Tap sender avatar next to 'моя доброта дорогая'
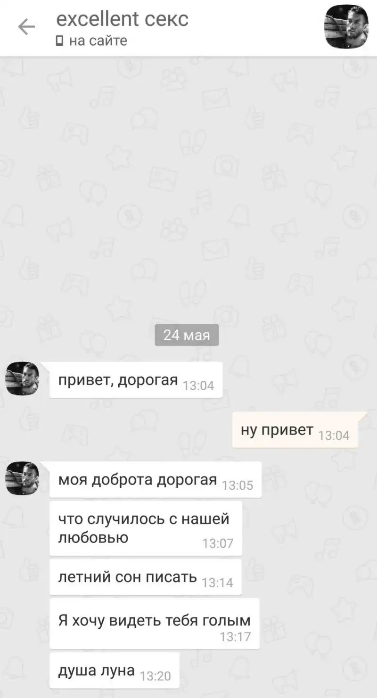 point(22,478)
